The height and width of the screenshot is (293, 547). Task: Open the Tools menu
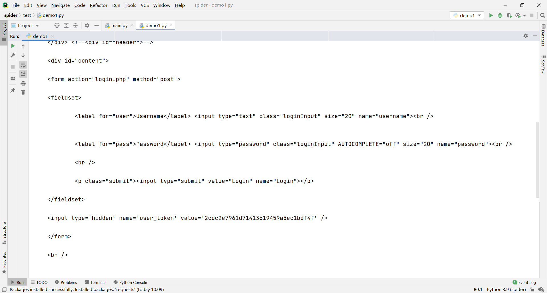coord(130,5)
